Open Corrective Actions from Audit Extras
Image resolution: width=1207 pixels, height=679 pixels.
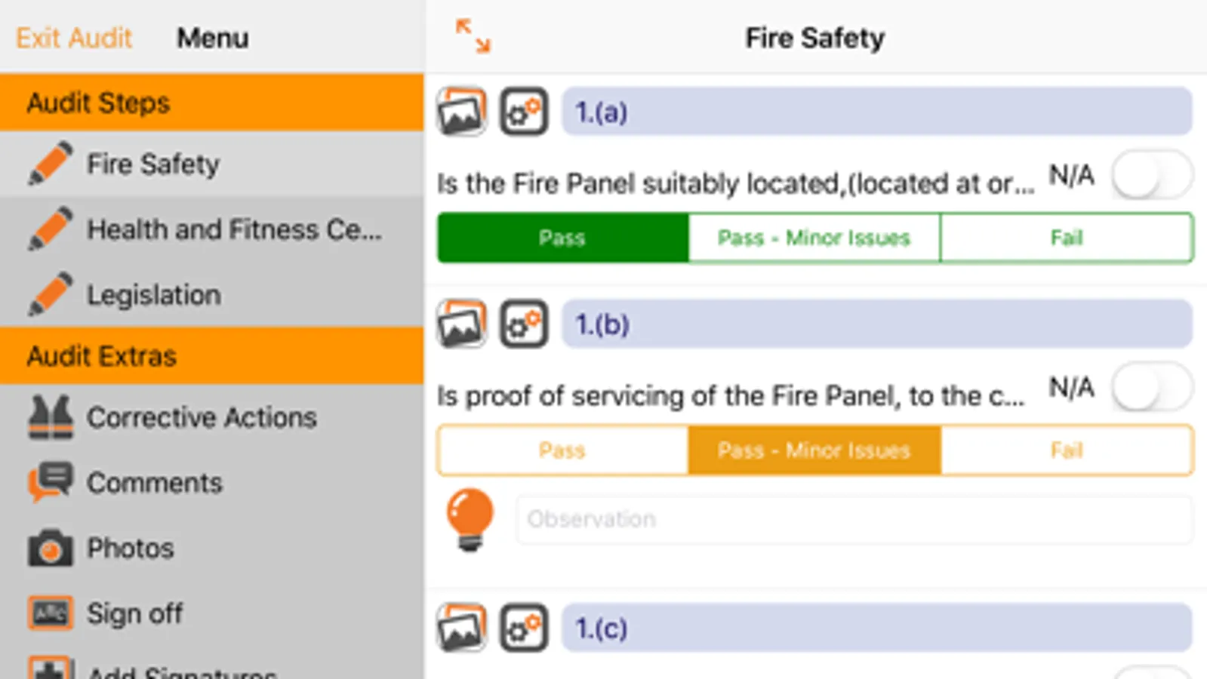click(x=201, y=417)
